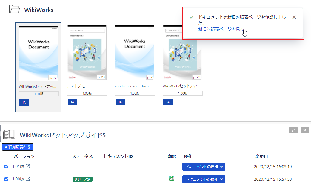Viewport: 311px width, 187px height.
Task: Click the 1.01版 version label on first document
Action: click(x=39, y=94)
